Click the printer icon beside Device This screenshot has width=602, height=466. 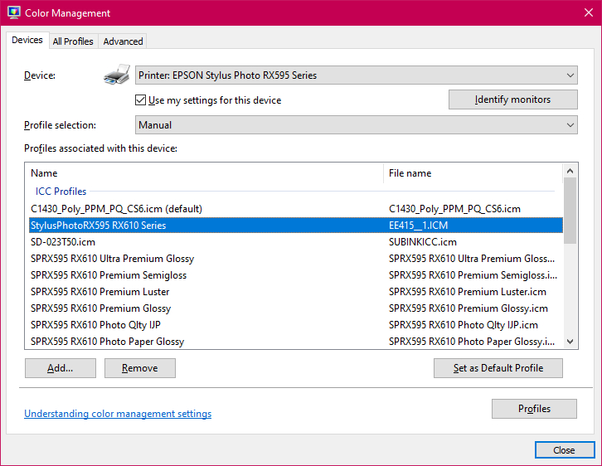pyautogui.click(x=117, y=75)
